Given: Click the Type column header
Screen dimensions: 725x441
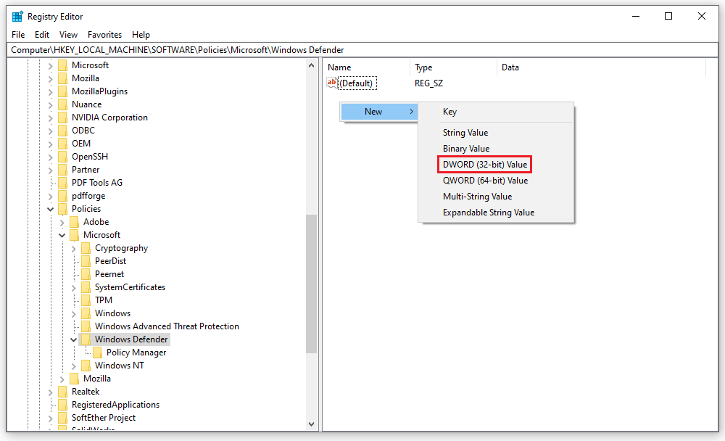Looking at the screenshot, I should [453, 67].
